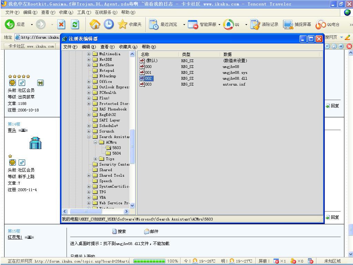Expand the Tips registry key
Image resolution: width=353 pixels, height=265 pixels.
click(95, 159)
